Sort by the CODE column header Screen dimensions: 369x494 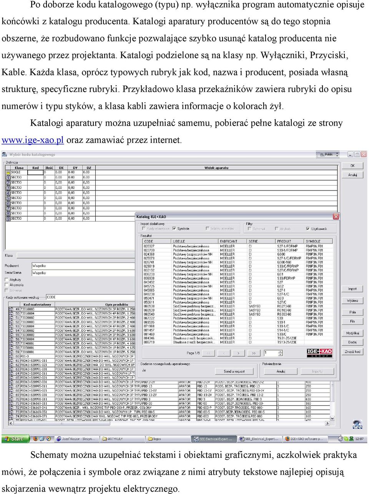[158, 241]
